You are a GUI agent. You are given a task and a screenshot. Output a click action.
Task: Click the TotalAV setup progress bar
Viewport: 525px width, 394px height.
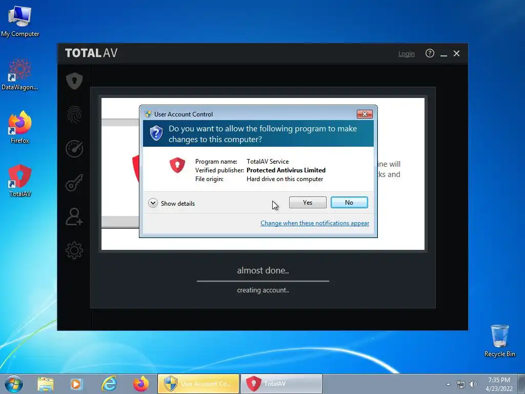(263, 281)
